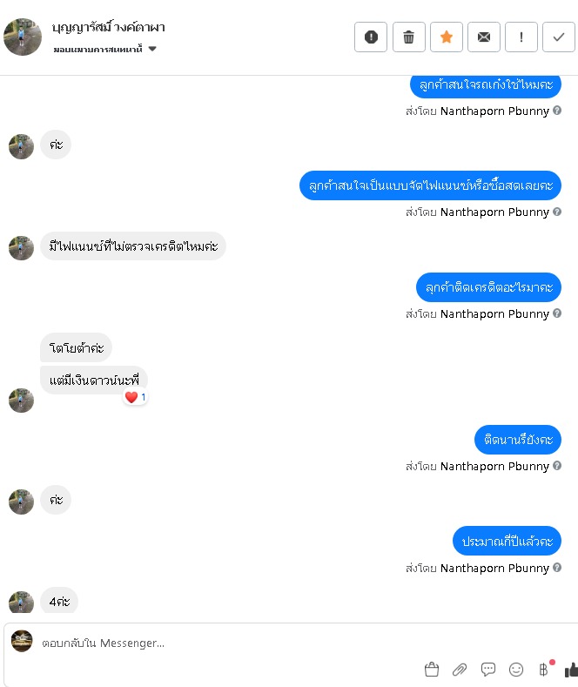Open saved replies speech bubble icon

coord(487,669)
